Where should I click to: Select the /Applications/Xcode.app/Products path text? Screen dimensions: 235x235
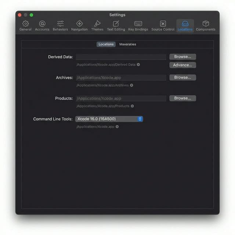tap(103, 106)
